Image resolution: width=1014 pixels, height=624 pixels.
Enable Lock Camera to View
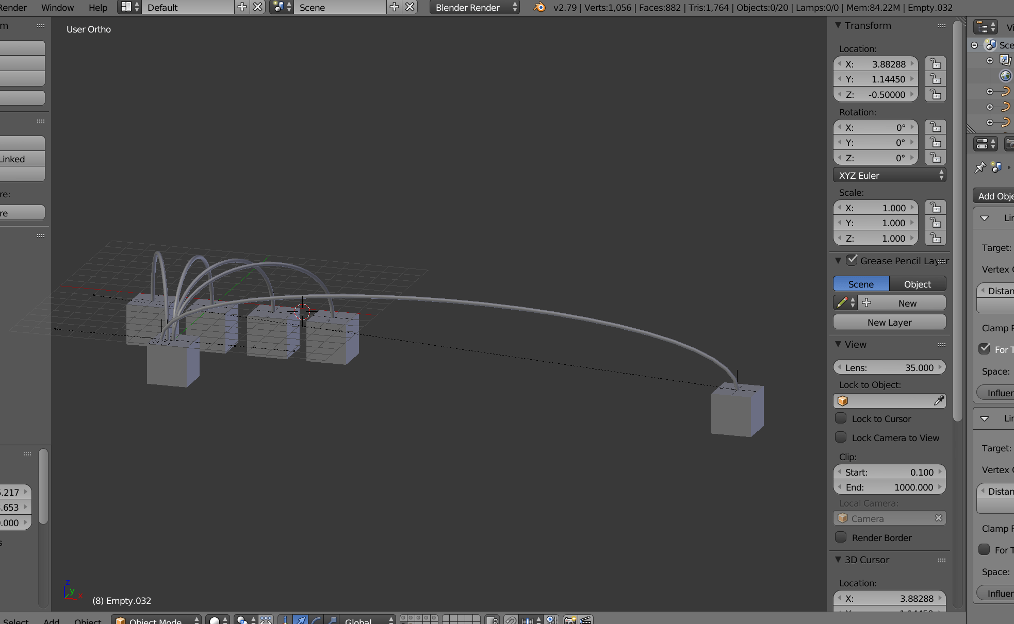point(841,437)
